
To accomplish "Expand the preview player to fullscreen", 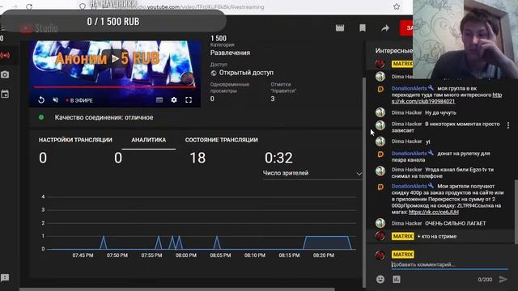I will (x=189, y=100).
